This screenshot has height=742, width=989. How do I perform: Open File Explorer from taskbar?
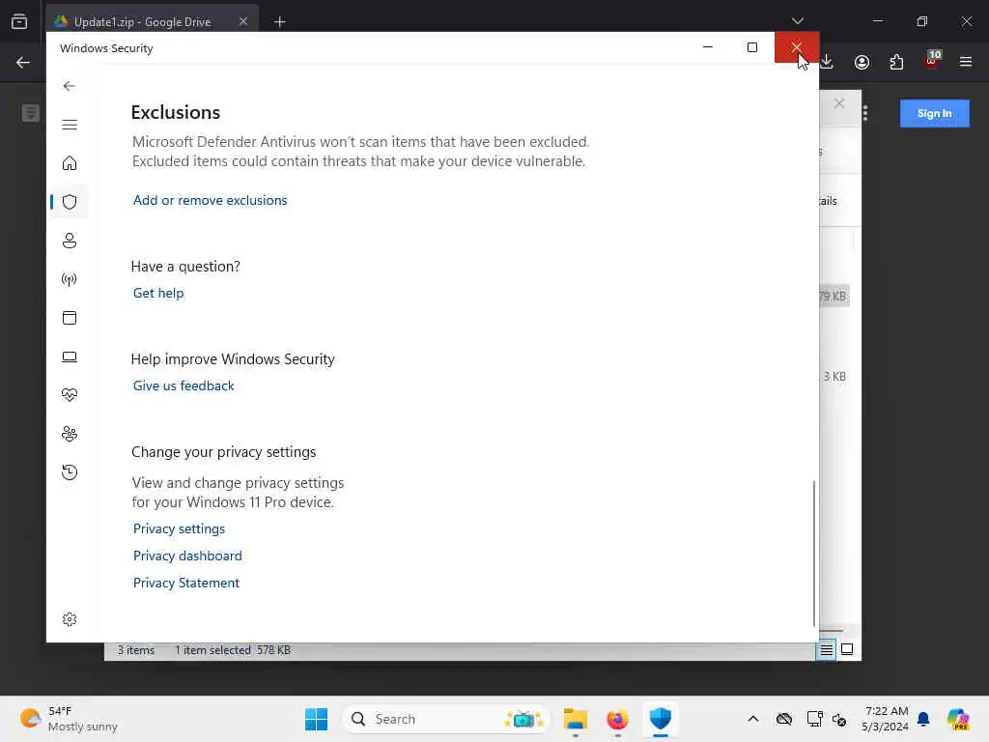576,719
